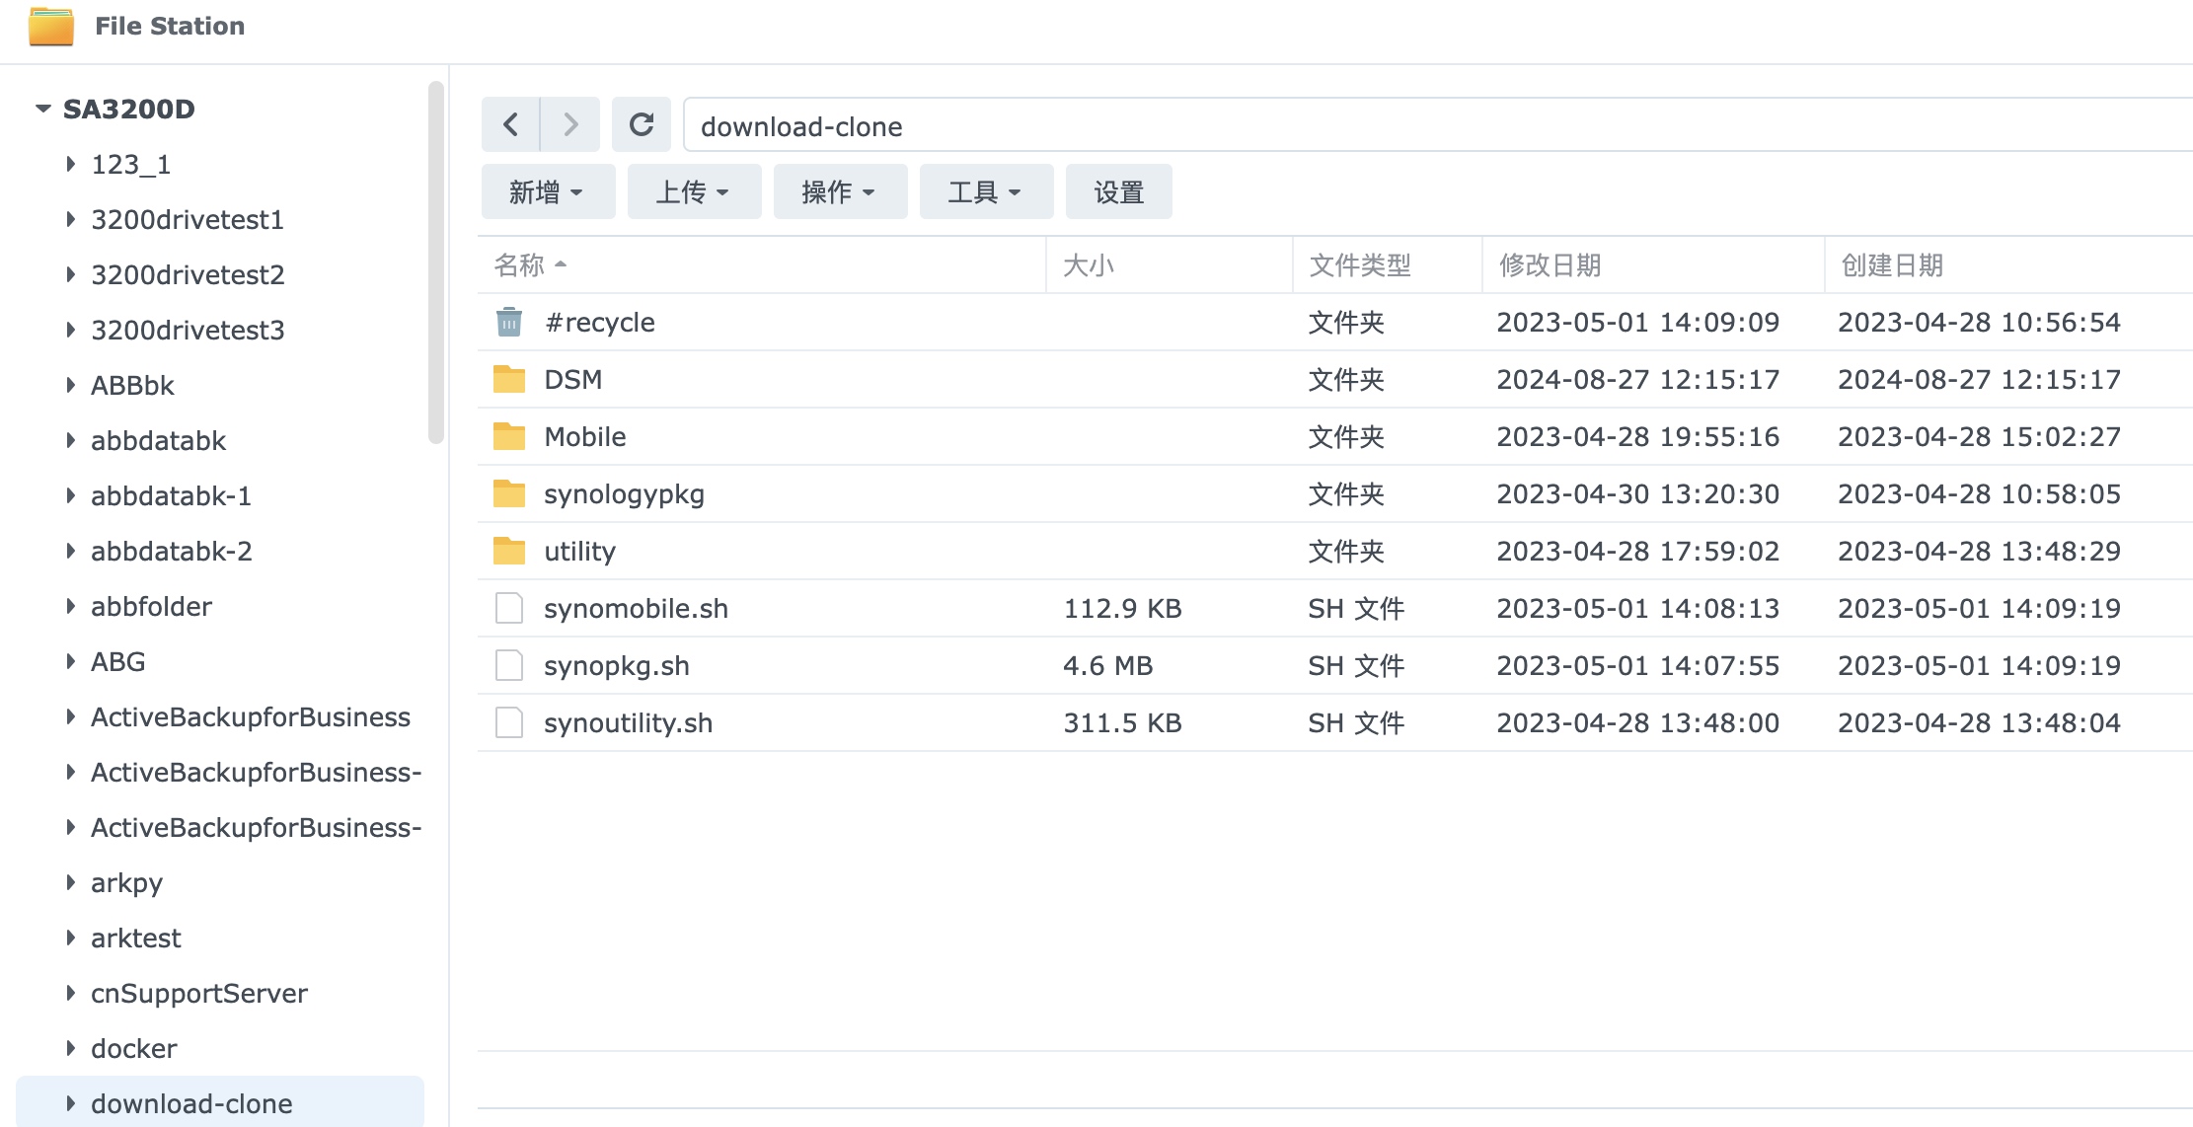Click the synopkg.sh file icon

509,665
